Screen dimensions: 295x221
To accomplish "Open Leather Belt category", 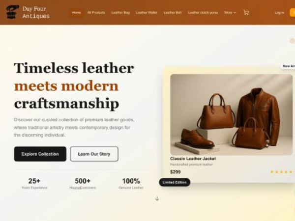I will [173, 13].
